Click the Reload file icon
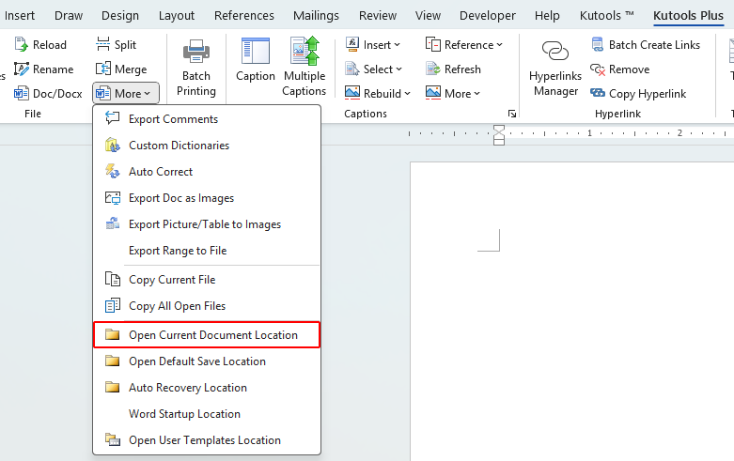The height and width of the screenshot is (461, 734). pos(22,45)
